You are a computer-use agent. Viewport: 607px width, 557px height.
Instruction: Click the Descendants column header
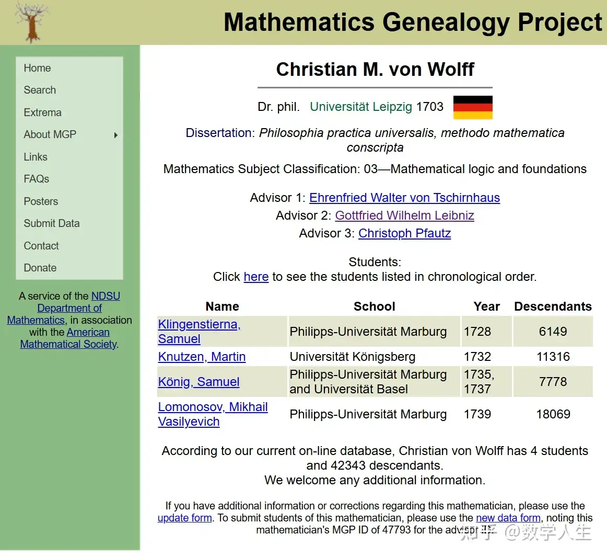[553, 306]
